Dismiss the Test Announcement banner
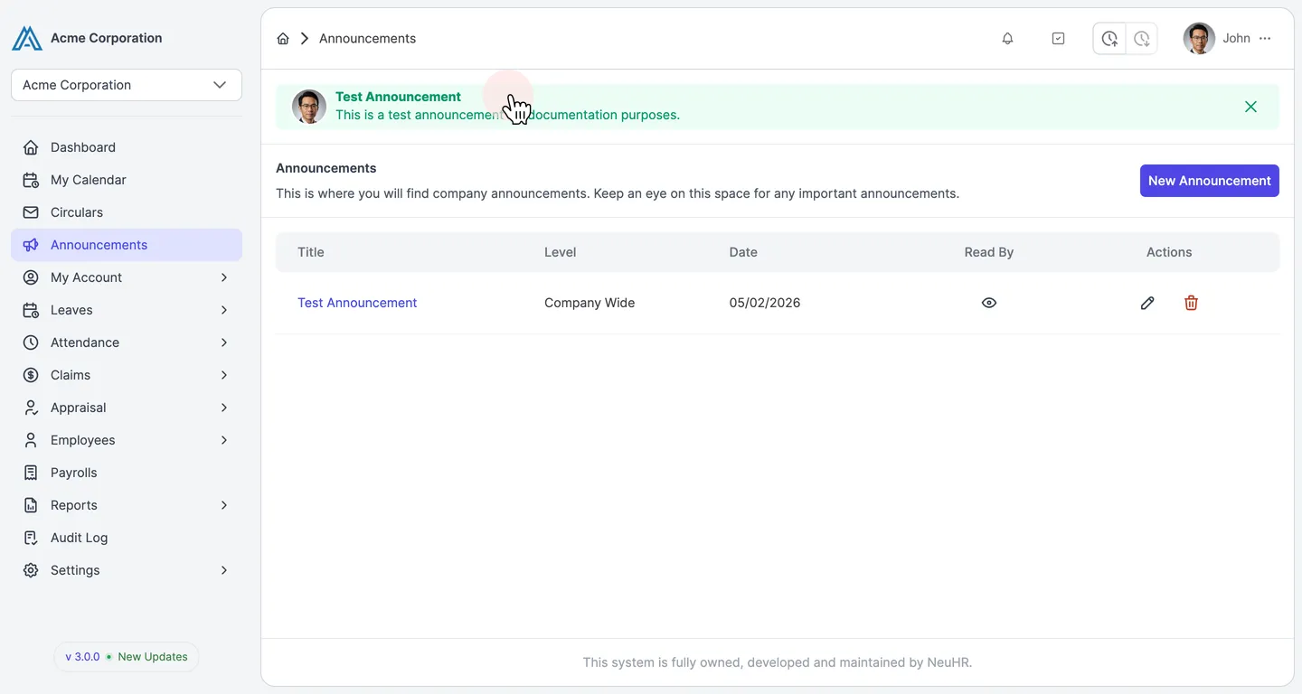This screenshot has width=1302, height=694. pyautogui.click(x=1250, y=107)
